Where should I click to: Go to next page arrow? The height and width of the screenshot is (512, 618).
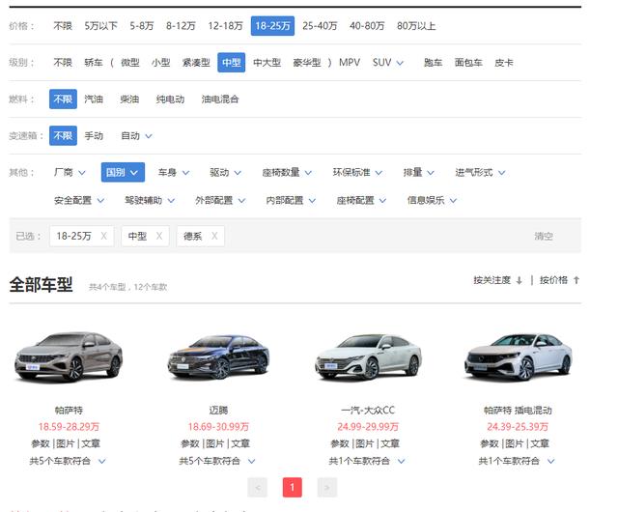click(x=327, y=488)
